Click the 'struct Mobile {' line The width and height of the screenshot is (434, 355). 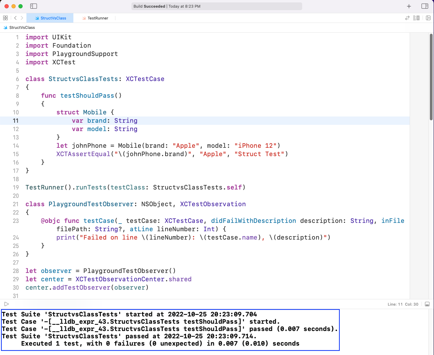point(85,112)
